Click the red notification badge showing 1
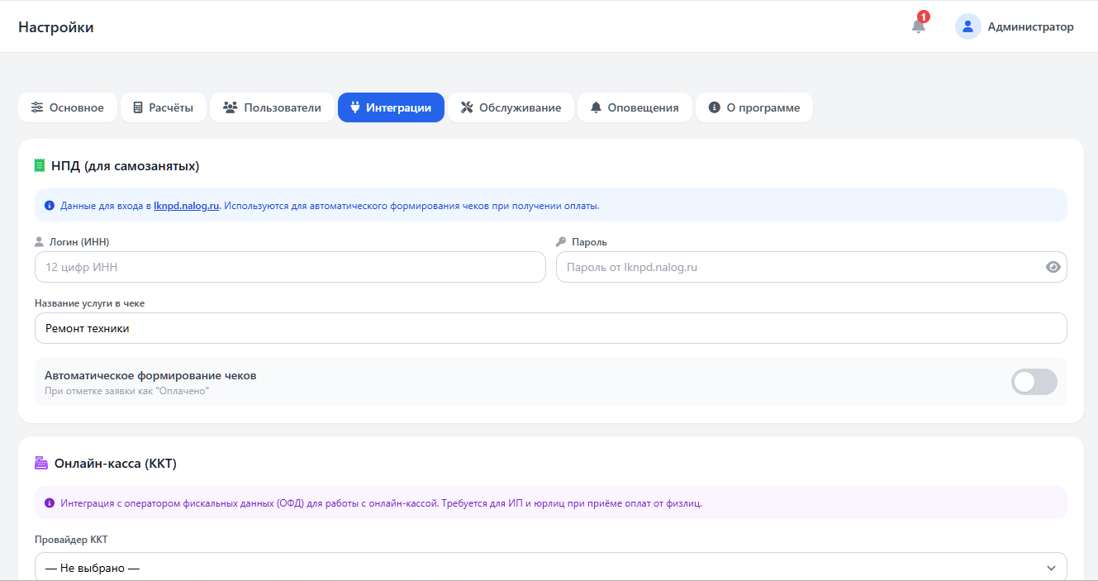 (x=924, y=17)
